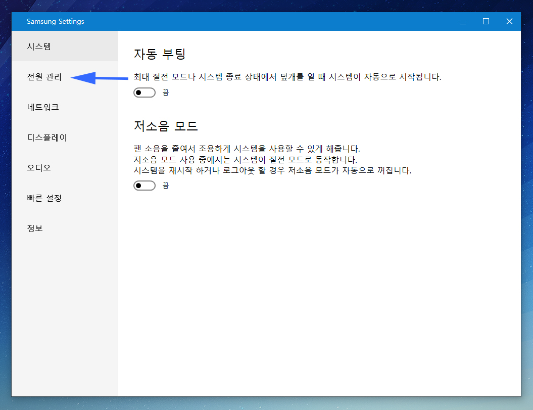Click the 저소음 모드 heading
Screen dimensions: 533x410
(166, 126)
